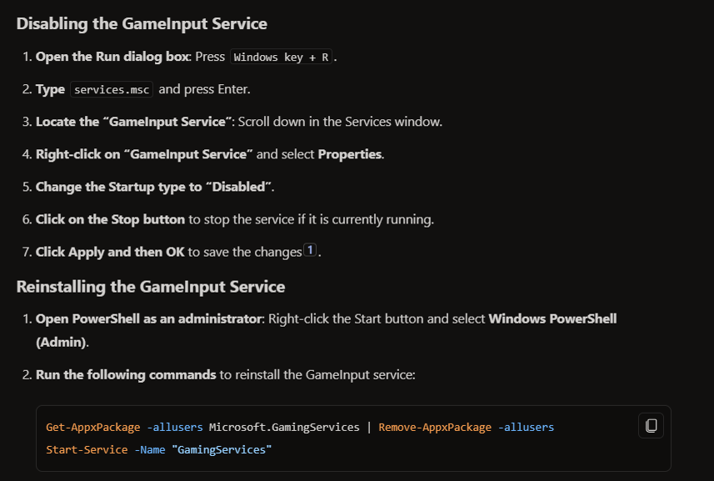This screenshot has width=714, height=481.
Task: Select the 'Windows key + R' inline code
Action: tap(281, 57)
